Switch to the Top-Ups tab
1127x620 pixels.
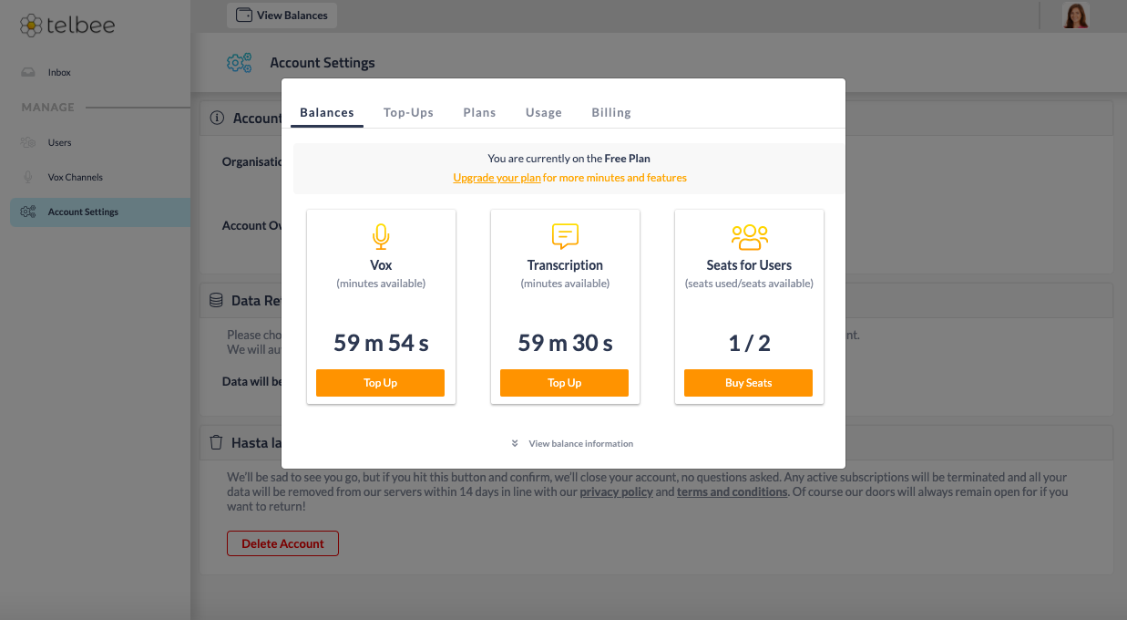(408, 112)
